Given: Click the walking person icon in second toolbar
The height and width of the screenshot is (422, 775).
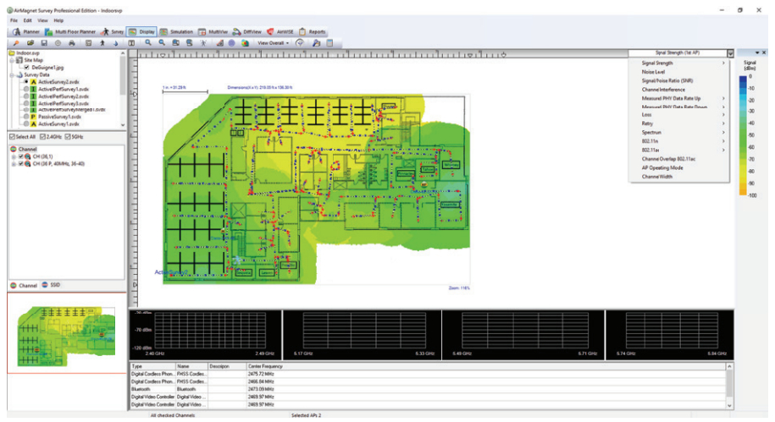Looking at the screenshot, I should tap(102, 43).
